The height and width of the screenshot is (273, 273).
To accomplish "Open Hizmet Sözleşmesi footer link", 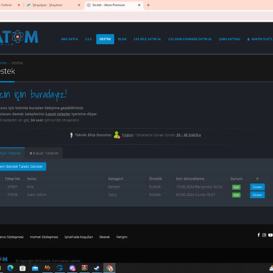I will [44, 237].
